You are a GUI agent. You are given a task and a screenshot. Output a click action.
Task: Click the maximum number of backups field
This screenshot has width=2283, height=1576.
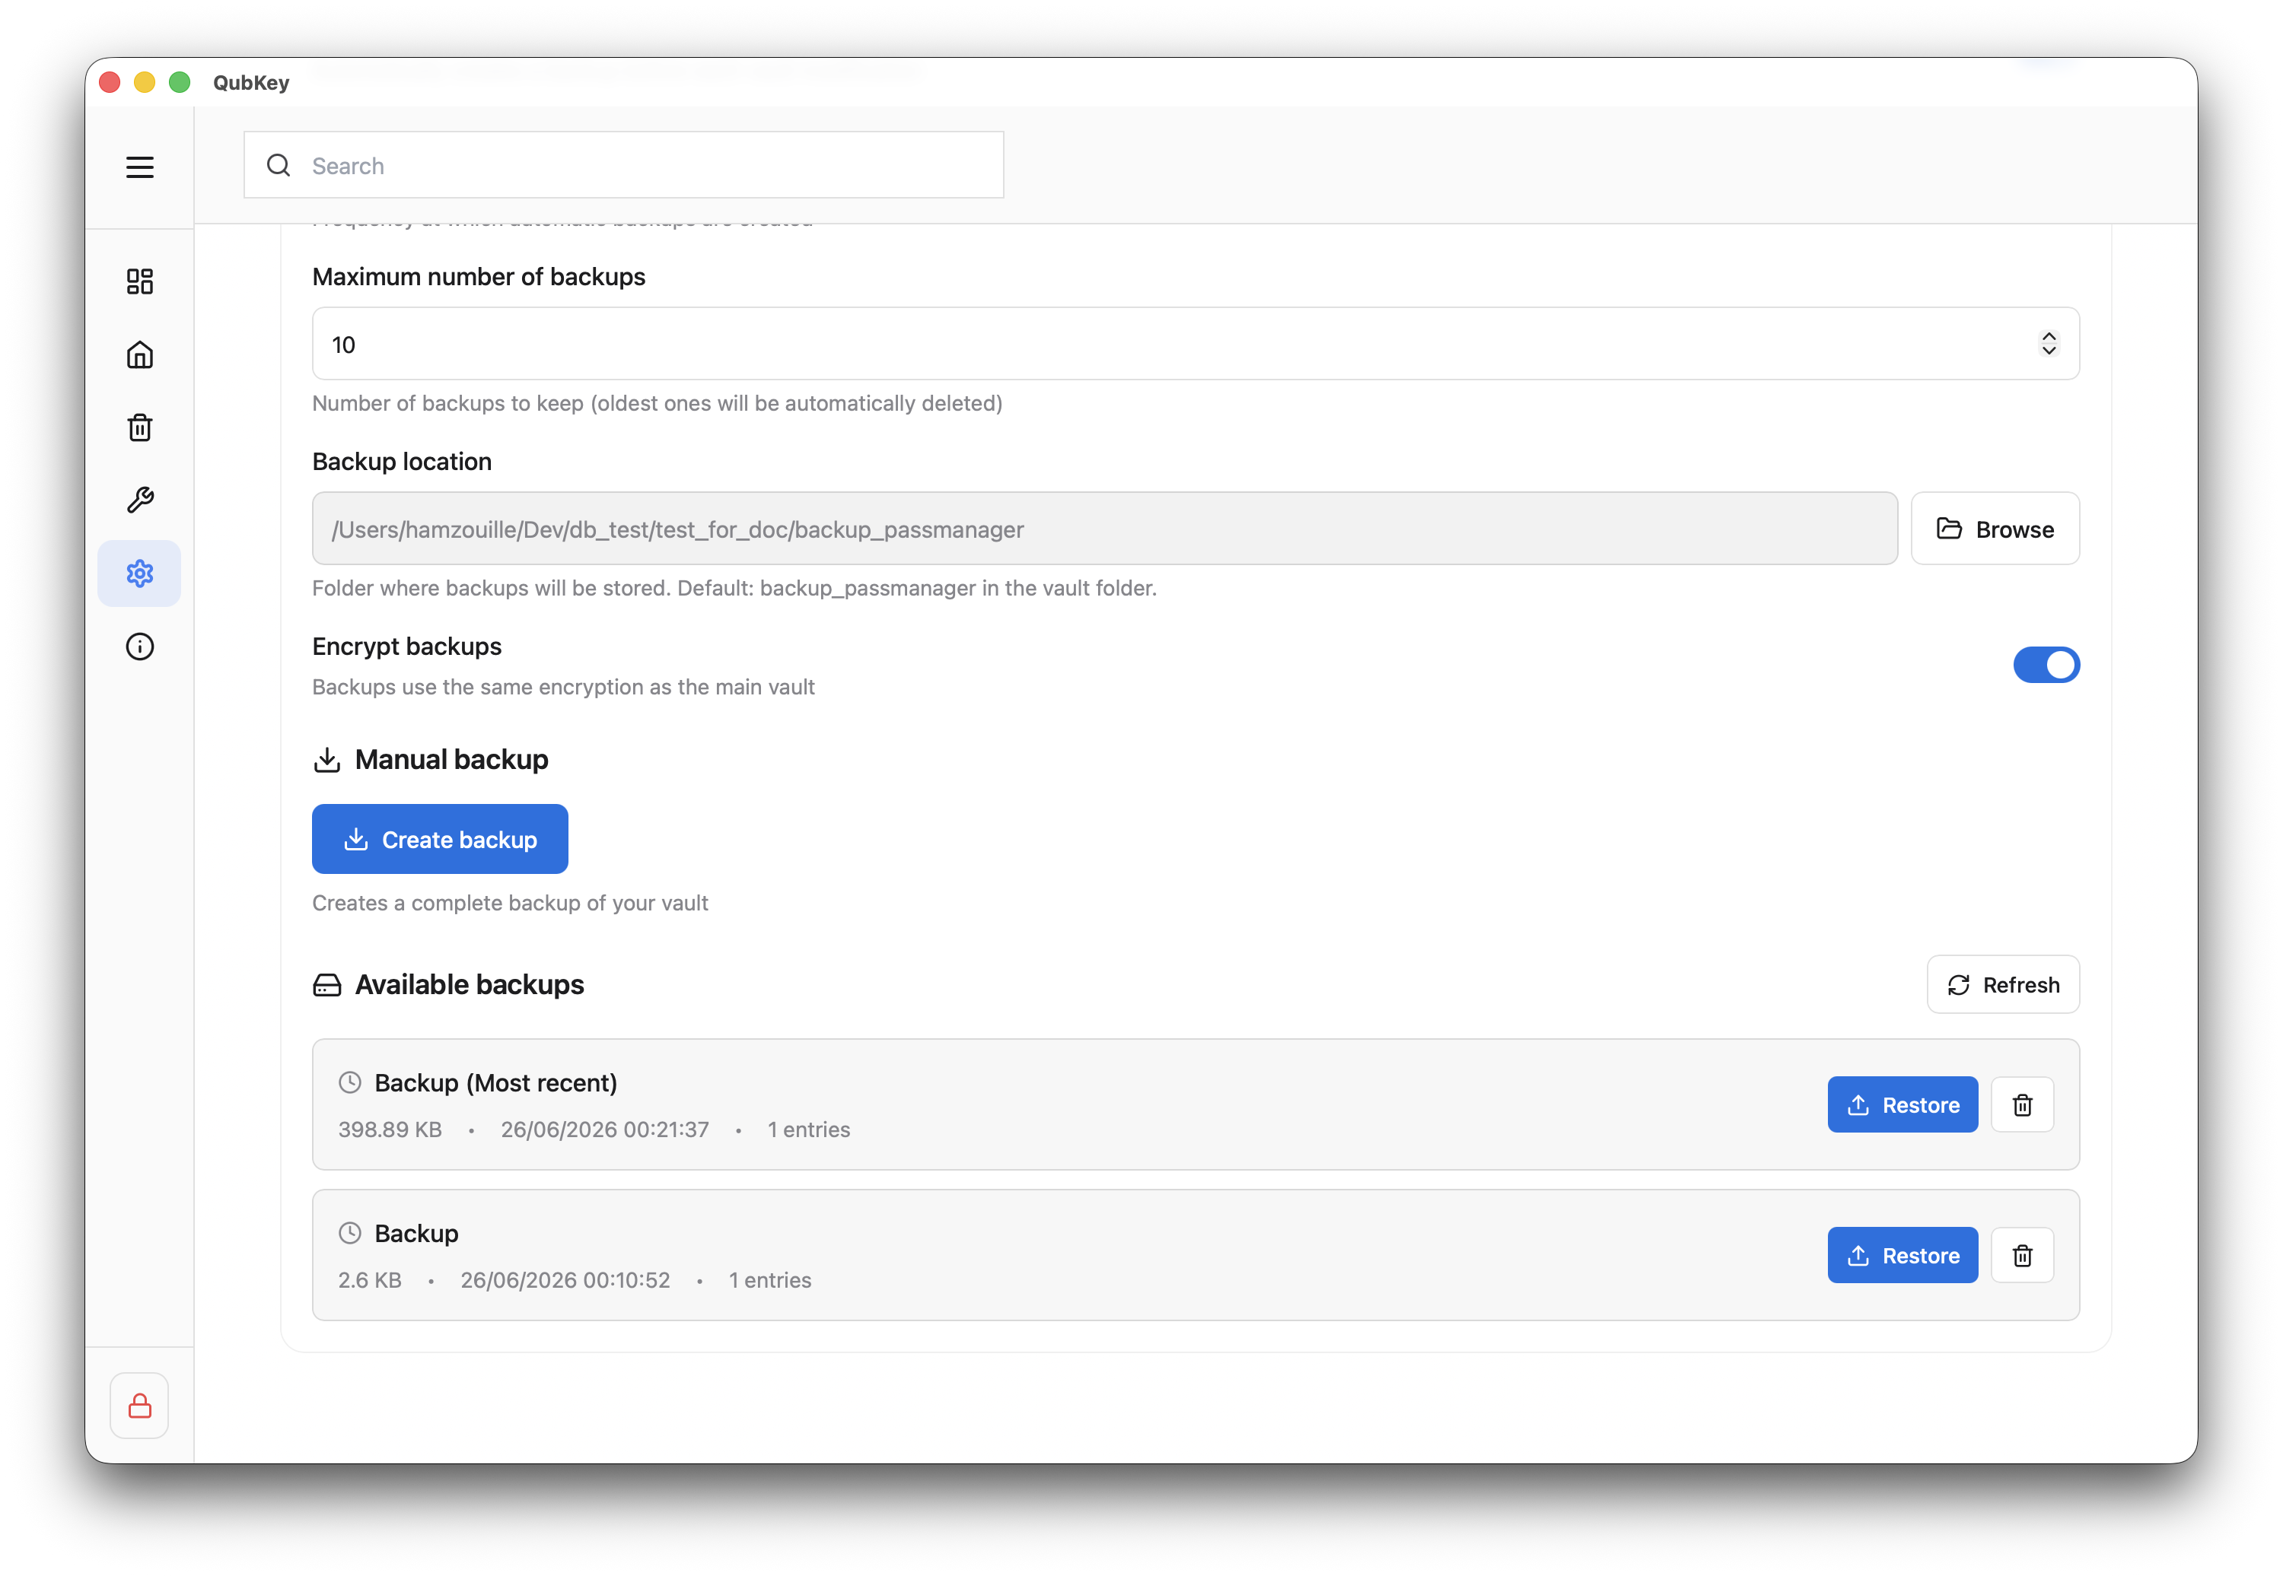[1196, 344]
